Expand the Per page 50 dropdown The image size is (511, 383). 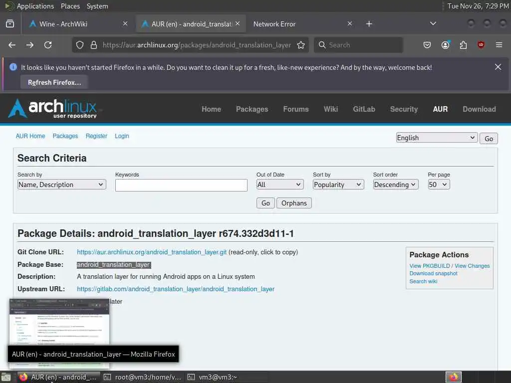(x=439, y=185)
